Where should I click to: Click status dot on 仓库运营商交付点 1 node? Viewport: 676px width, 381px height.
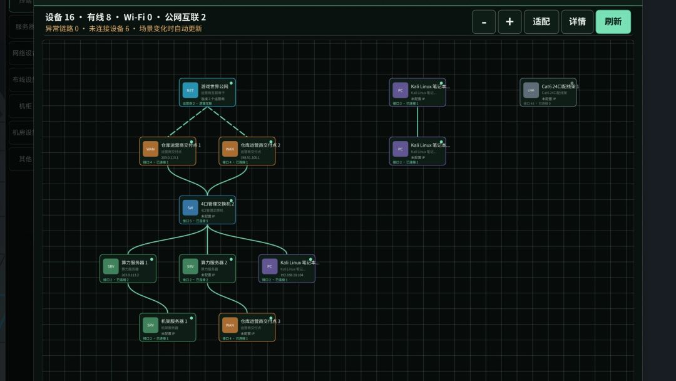pyautogui.click(x=192, y=142)
